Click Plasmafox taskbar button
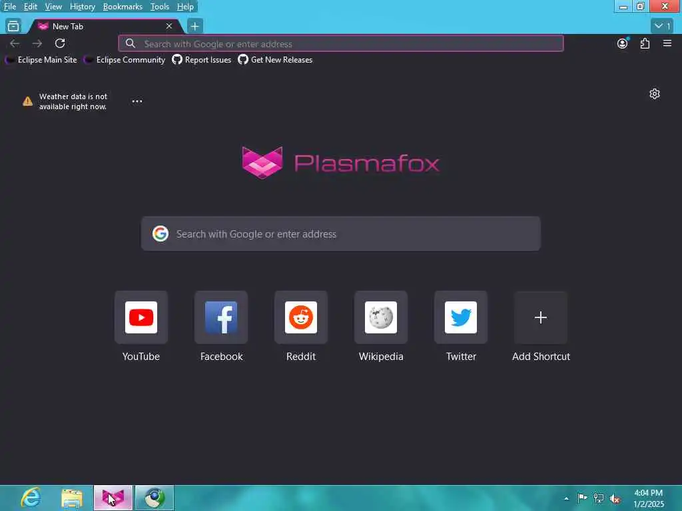 [113, 498]
